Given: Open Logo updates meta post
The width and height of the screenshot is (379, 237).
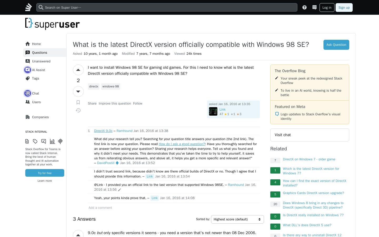Looking at the screenshot, I should (310, 116).
